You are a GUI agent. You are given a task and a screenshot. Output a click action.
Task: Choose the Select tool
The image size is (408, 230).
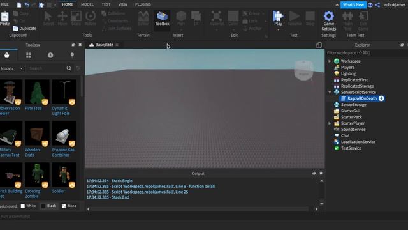48,19
